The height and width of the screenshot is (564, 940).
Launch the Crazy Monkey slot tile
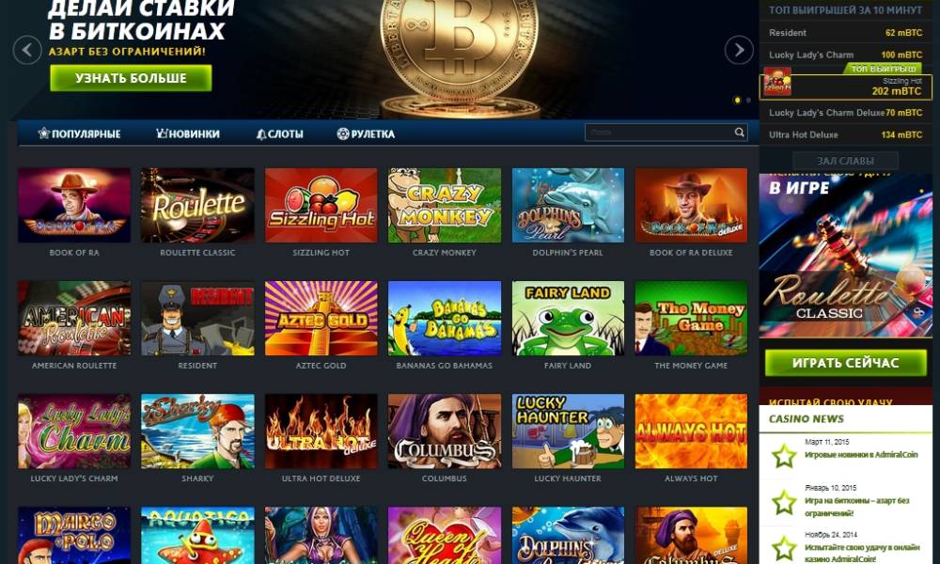[445, 205]
